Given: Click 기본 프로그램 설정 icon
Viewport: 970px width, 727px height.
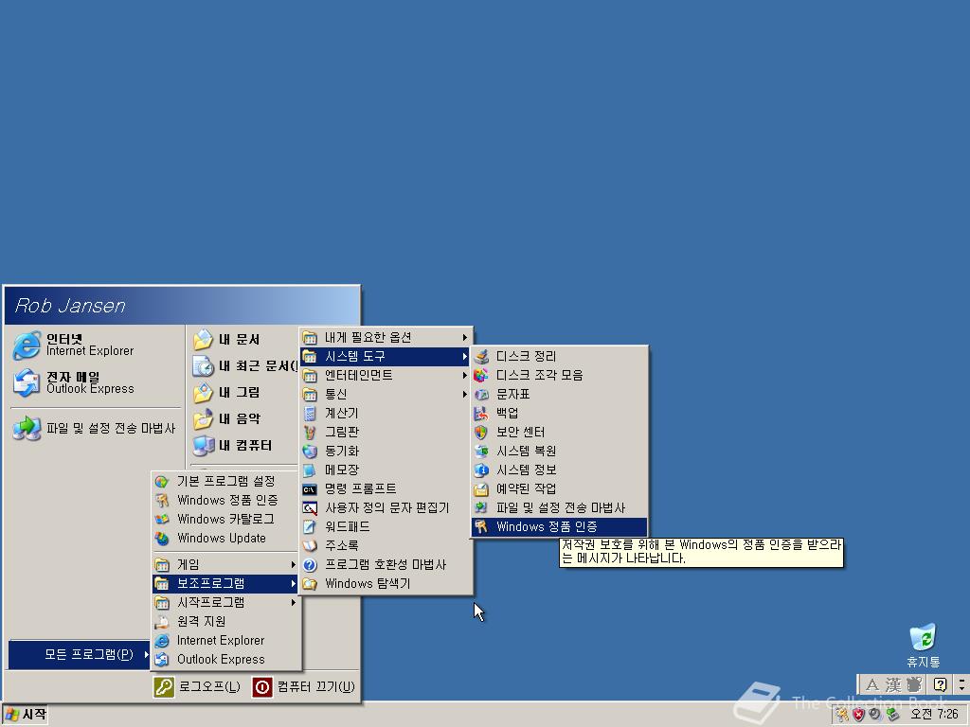Looking at the screenshot, I should pos(162,482).
